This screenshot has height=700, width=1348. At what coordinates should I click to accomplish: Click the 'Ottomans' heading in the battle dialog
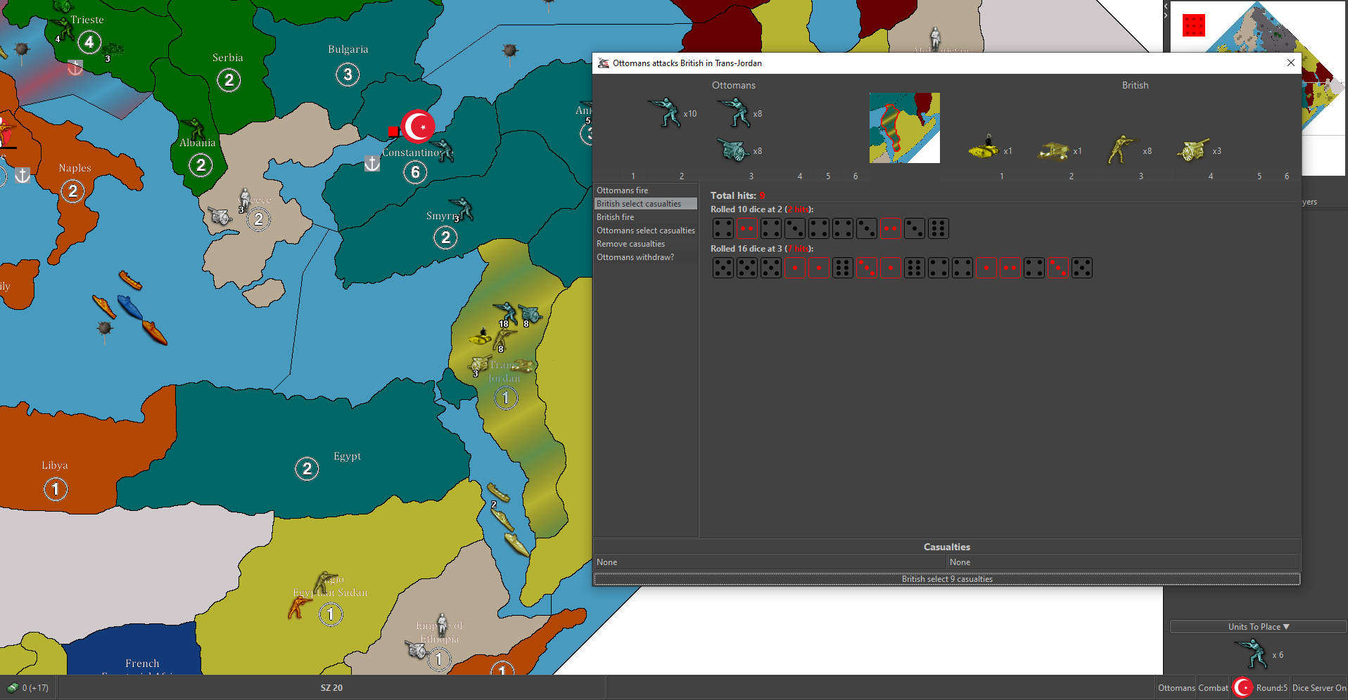[x=733, y=85]
